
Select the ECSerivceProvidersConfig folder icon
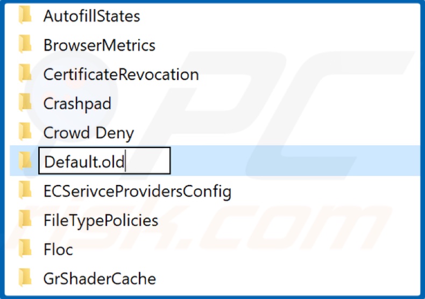(x=25, y=190)
